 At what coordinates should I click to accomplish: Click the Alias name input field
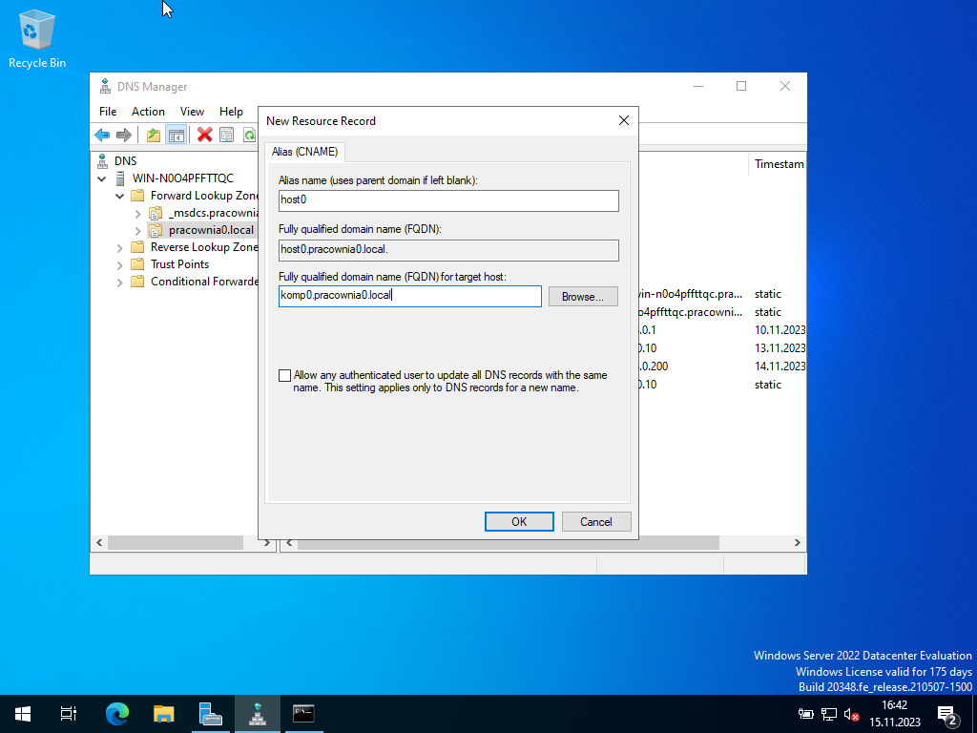pyautogui.click(x=448, y=200)
